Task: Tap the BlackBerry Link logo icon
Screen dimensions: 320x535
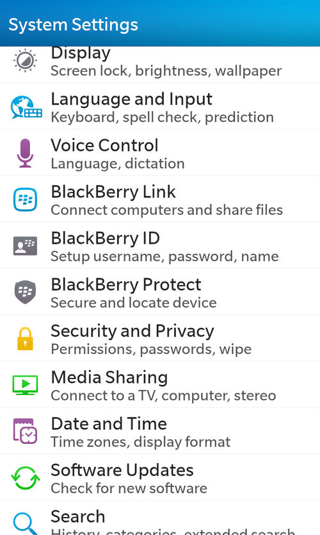Action: coord(25,200)
